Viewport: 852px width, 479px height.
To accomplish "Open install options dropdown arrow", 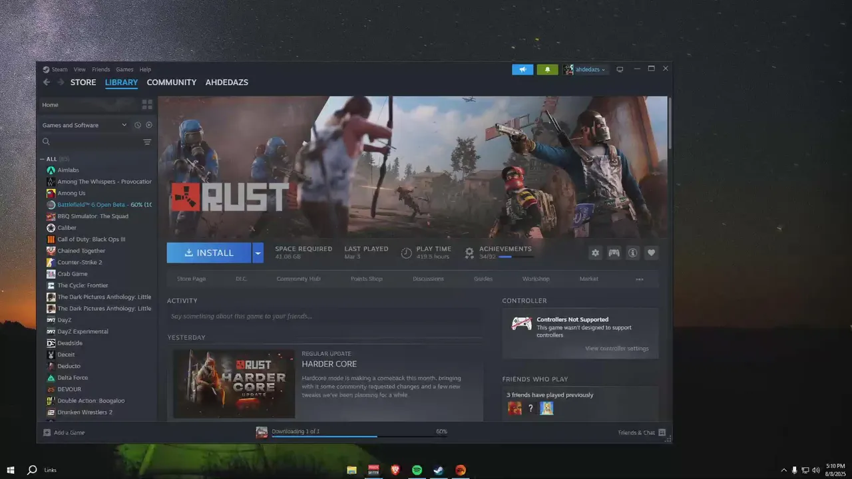I will point(258,253).
